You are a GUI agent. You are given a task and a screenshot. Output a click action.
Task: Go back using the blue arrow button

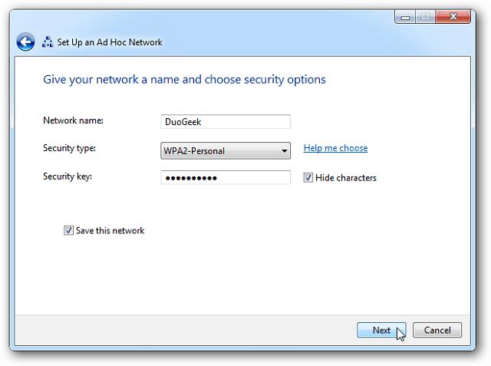(x=25, y=42)
